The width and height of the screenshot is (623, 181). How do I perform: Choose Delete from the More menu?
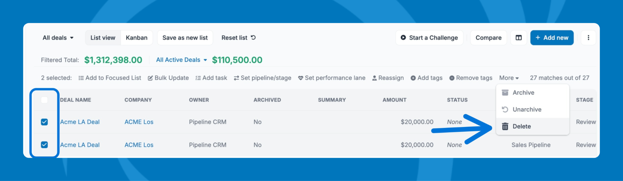(x=521, y=126)
